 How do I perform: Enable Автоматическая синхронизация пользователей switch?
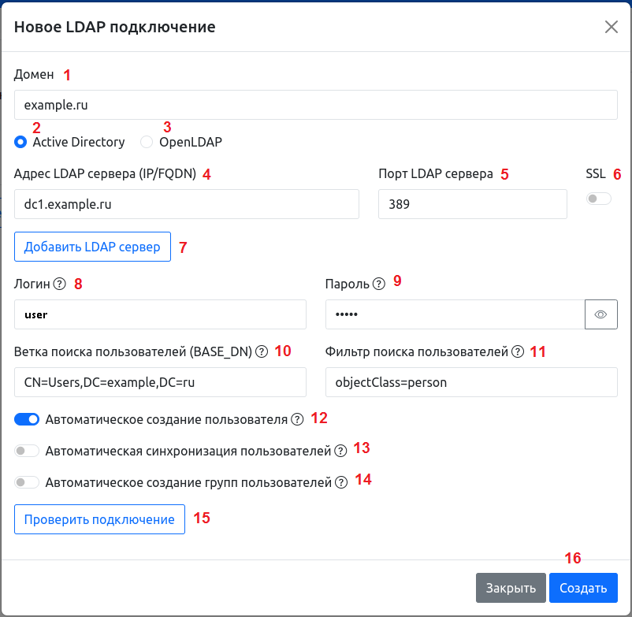(x=27, y=451)
